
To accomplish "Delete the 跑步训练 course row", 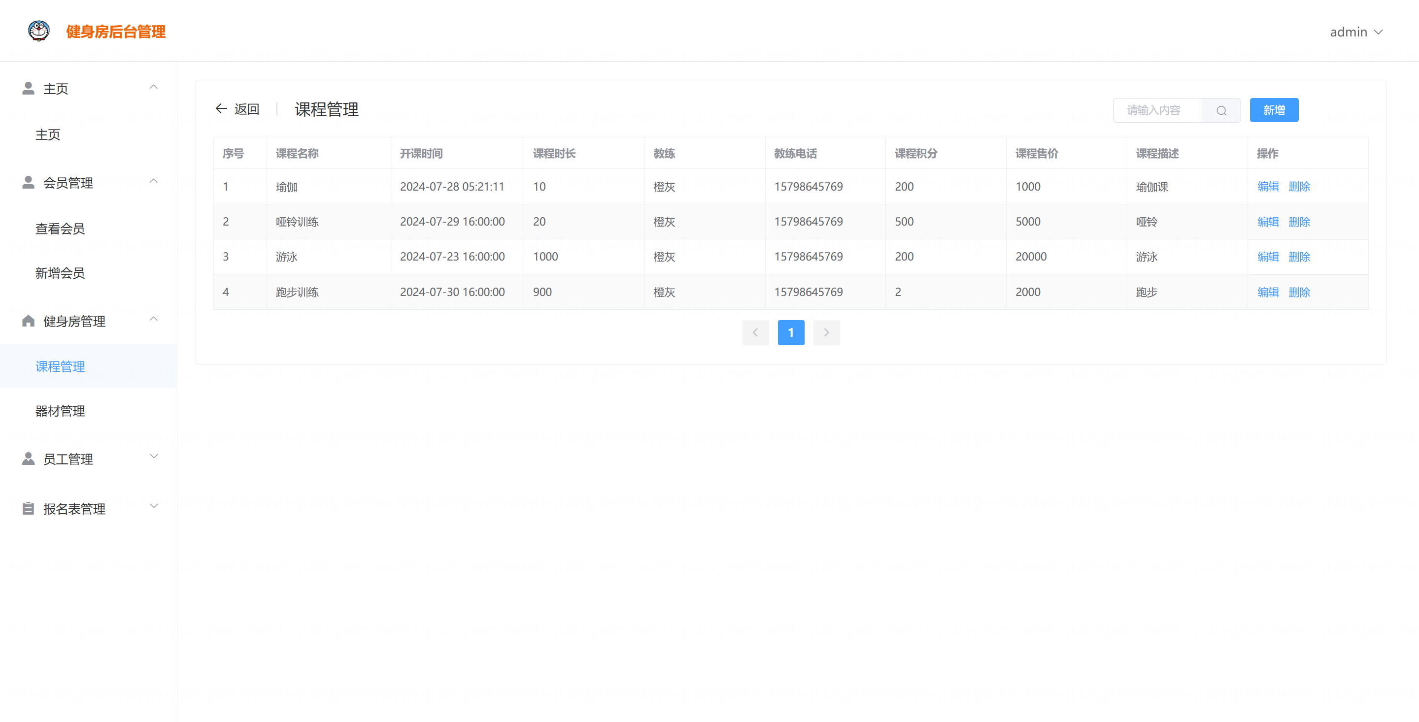I will (1299, 293).
